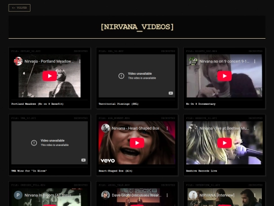Click 'This video is unavailable' in VMA Wins card
The image size is (274, 206).
coord(54,145)
